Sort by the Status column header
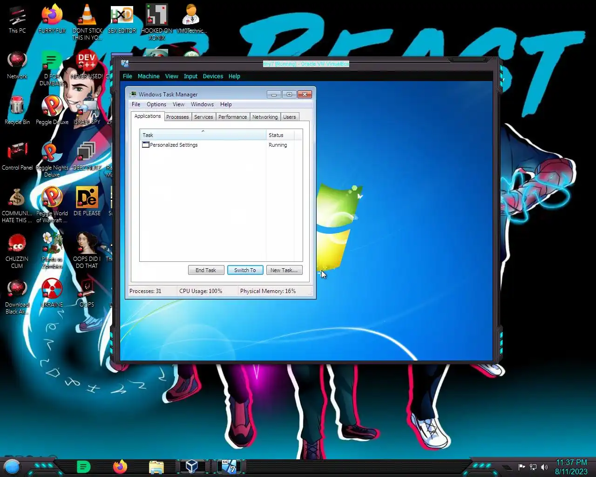 click(280, 135)
